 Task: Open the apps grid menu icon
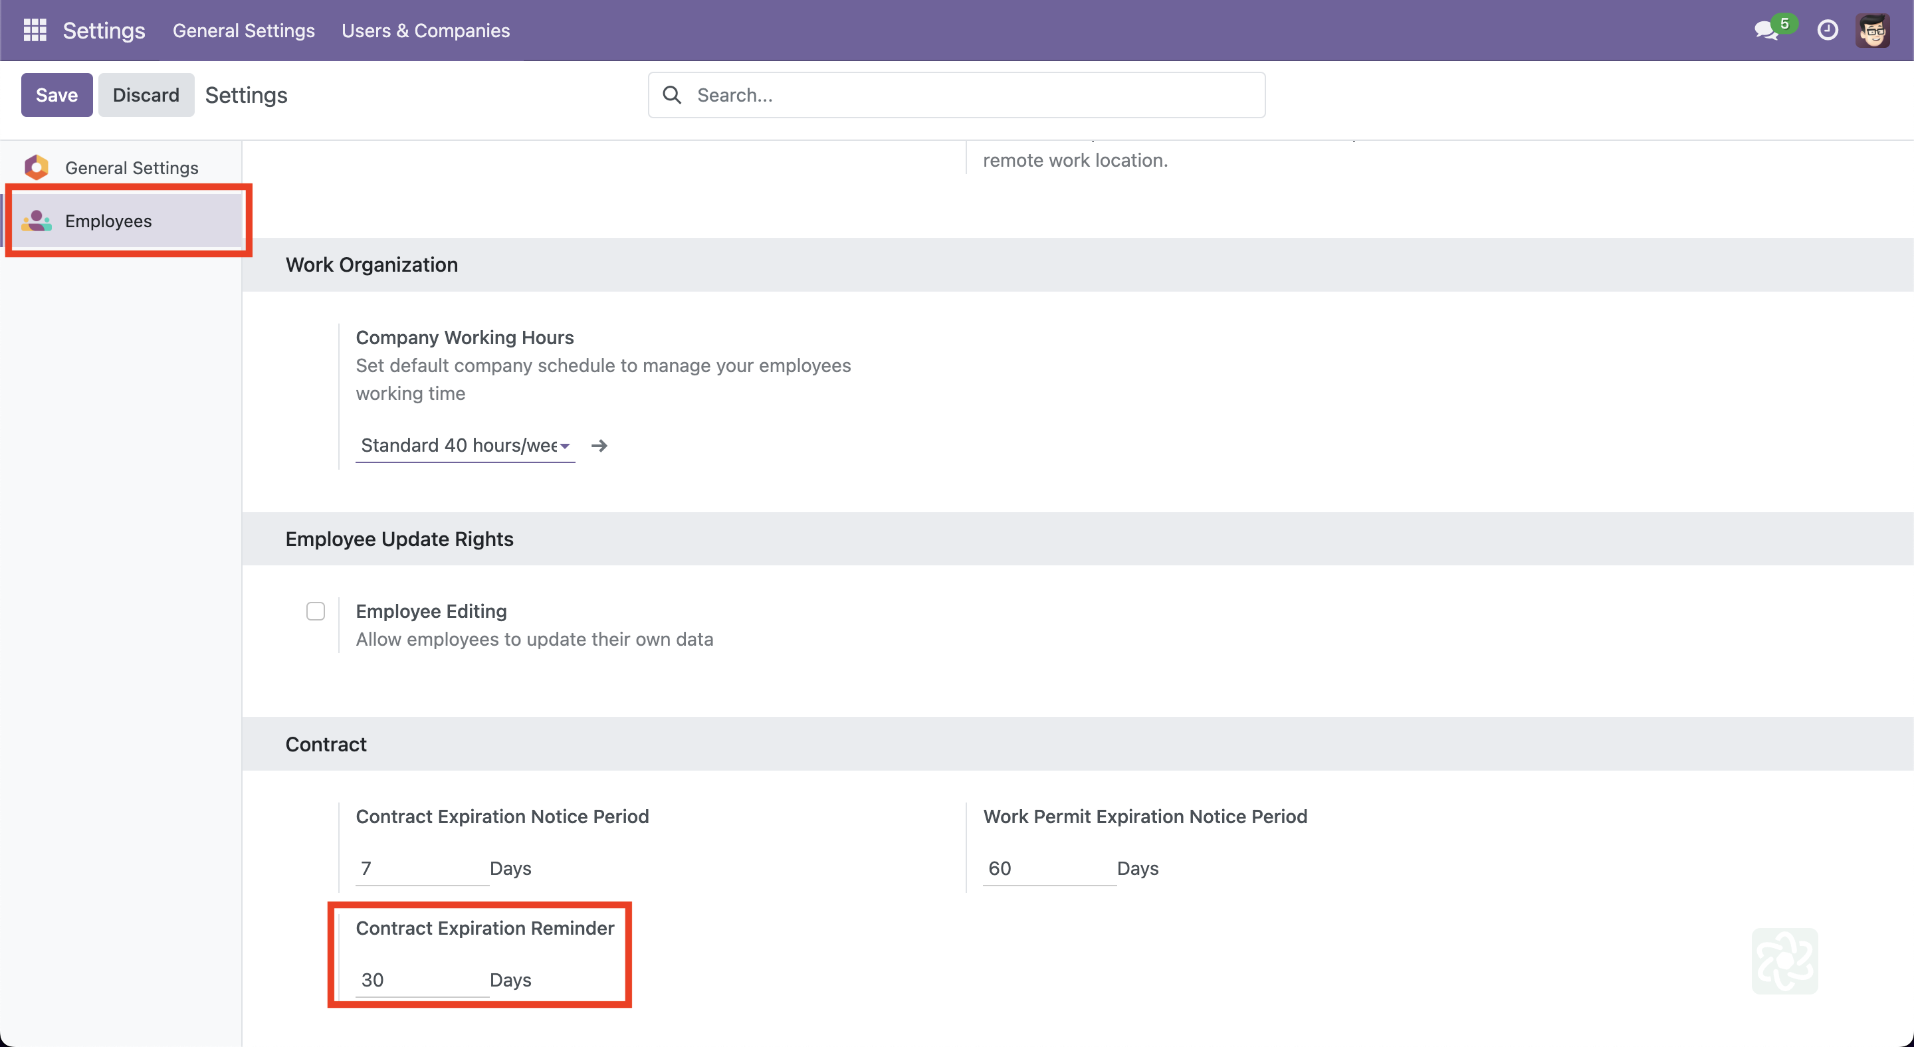click(x=35, y=31)
